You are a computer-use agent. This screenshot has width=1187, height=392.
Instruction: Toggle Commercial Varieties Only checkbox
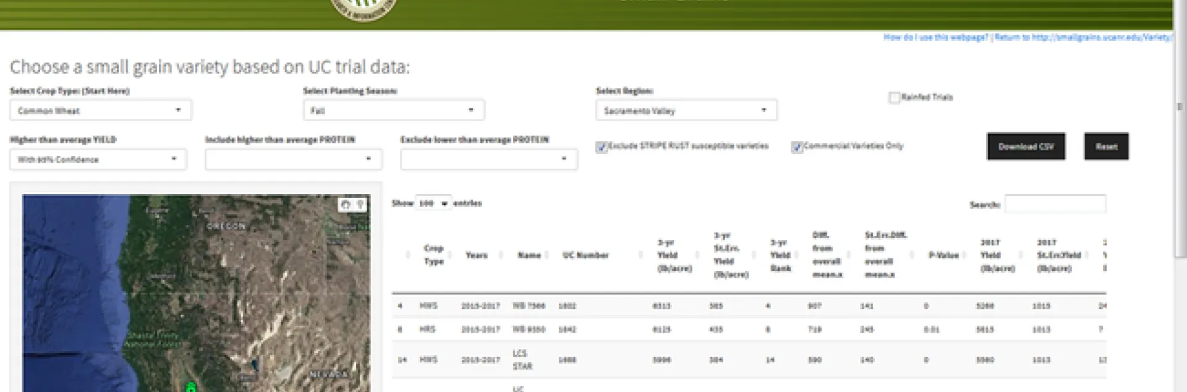(x=797, y=147)
